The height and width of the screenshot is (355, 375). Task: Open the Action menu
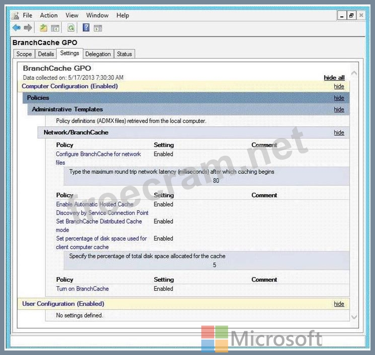[49, 15]
